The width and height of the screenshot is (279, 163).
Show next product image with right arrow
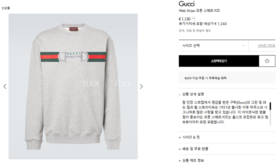pyautogui.click(x=141, y=87)
